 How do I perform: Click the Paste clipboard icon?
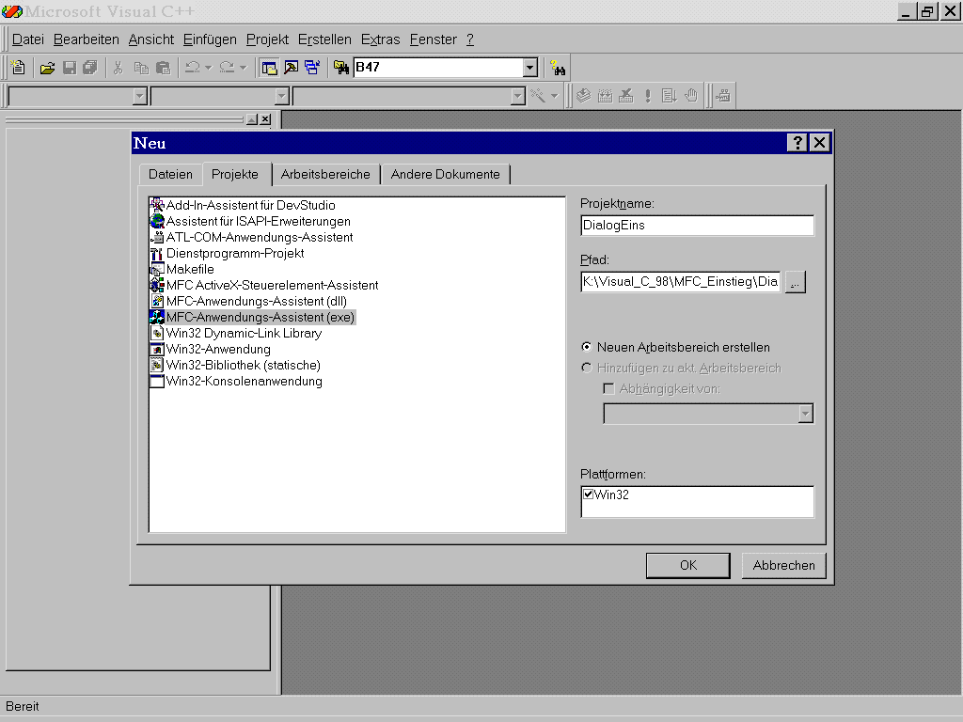pyautogui.click(x=163, y=68)
